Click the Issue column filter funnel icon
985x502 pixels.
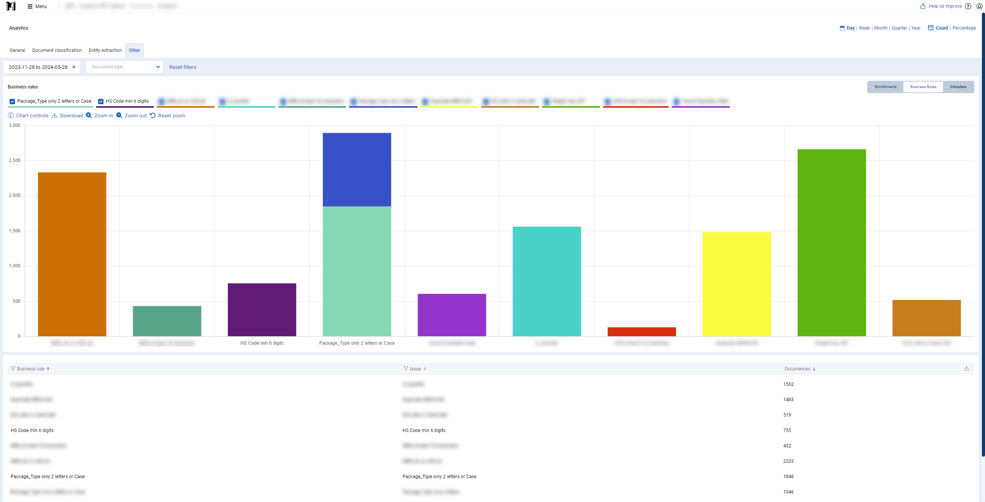406,369
